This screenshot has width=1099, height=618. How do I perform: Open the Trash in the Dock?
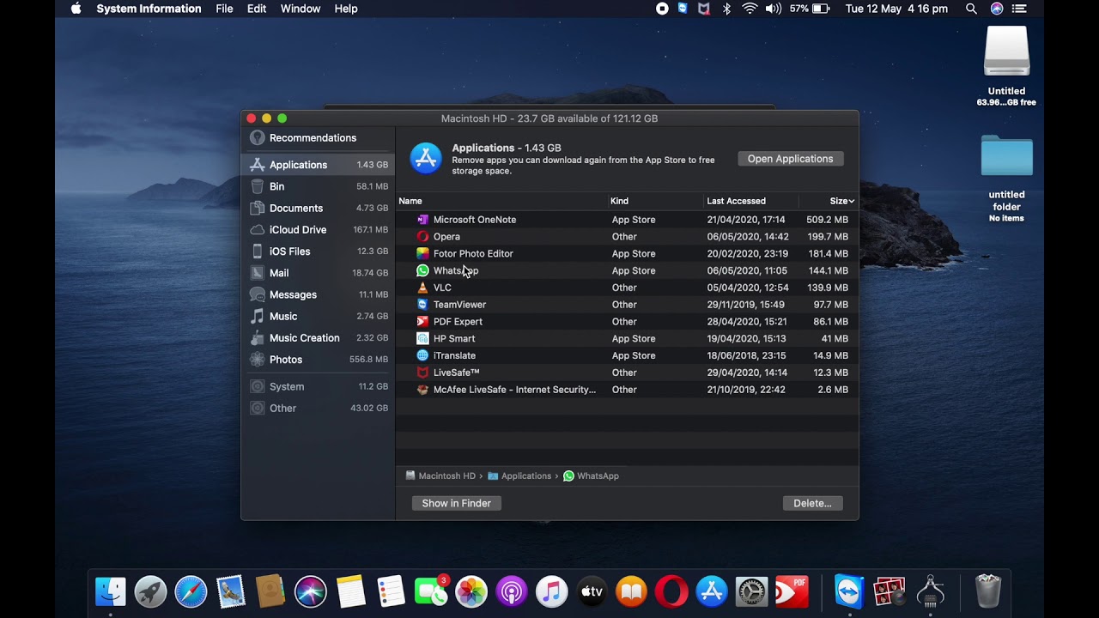[988, 591]
